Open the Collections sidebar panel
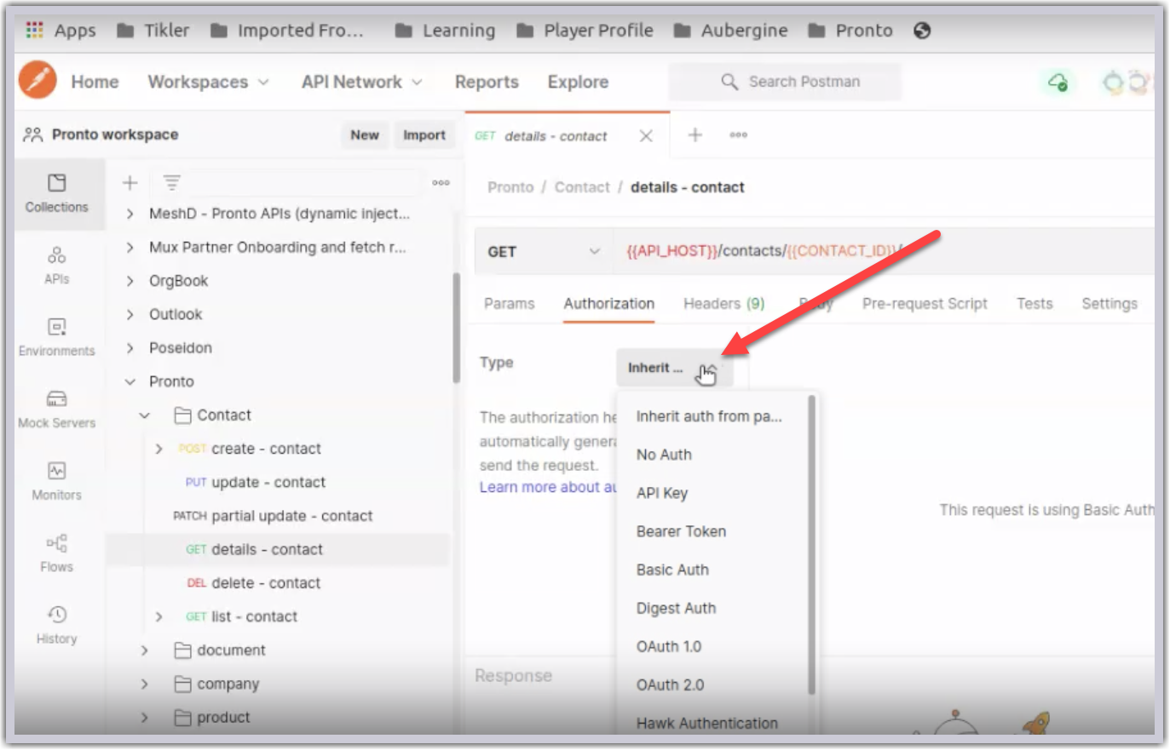This screenshot has width=1170, height=750. (57, 193)
